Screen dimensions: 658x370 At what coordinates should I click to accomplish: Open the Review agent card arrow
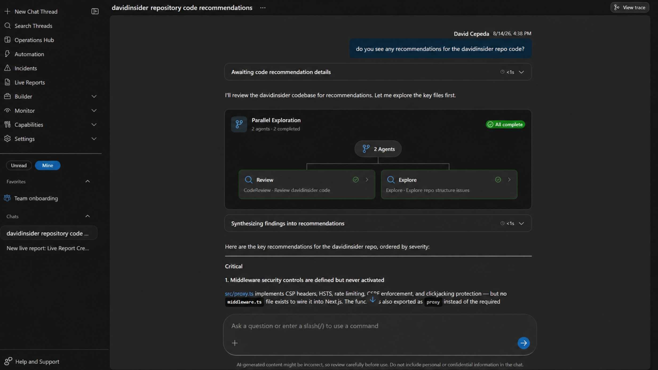[367, 180]
